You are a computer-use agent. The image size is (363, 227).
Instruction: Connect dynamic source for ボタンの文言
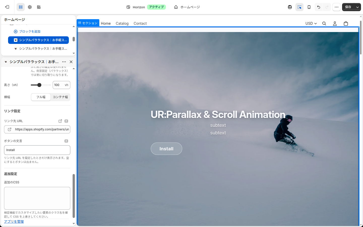[66, 141]
